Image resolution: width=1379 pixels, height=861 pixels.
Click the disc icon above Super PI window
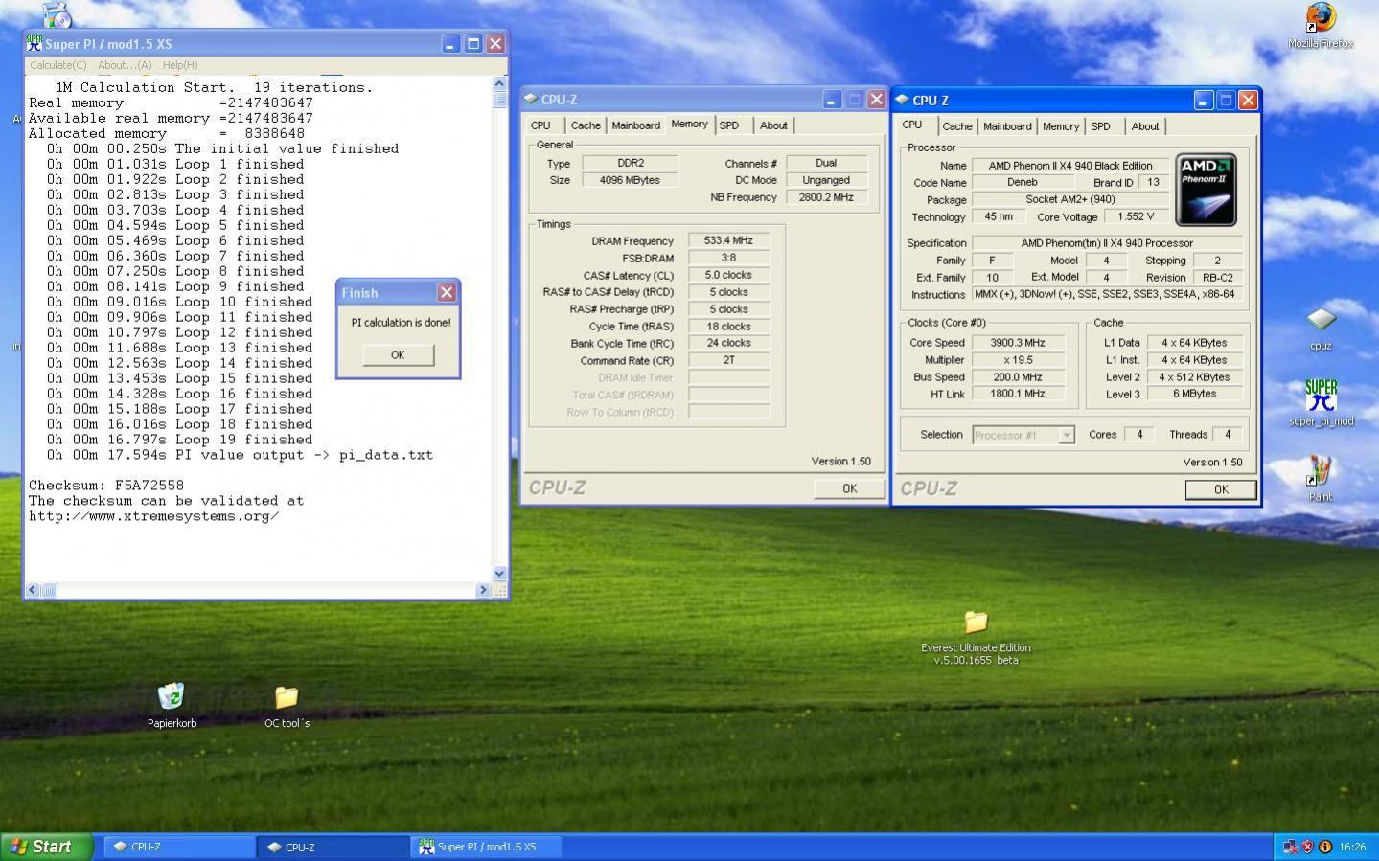point(57,14)
